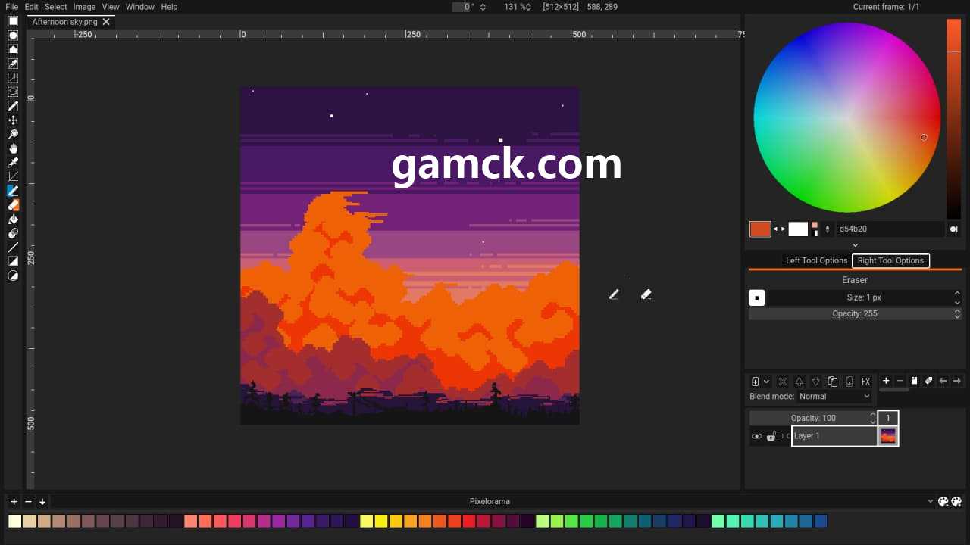Open the File menu
970x545 pixels.
pyautogui.click(x=11, y=7)
